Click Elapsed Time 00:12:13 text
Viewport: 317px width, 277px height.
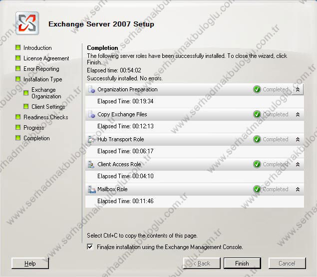[x=125, y=126]
